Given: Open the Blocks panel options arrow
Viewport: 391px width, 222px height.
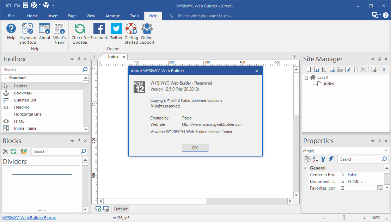Looking at the screenshot, I should coord(72,141).
